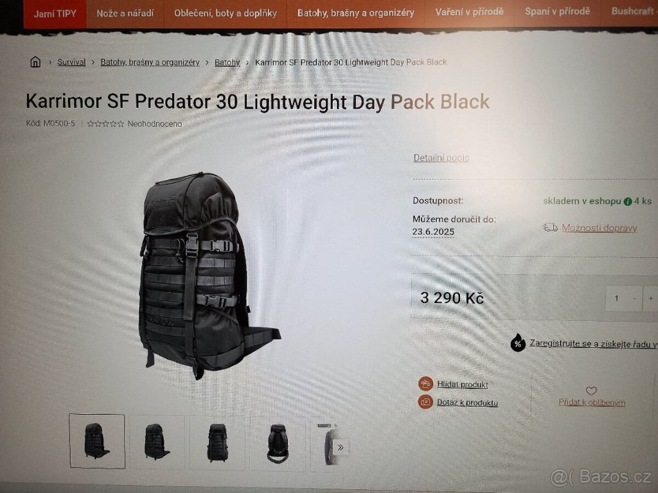The image size is (658, 493).
Task: Increase quantity with plus button
Action: click(650, 298)
